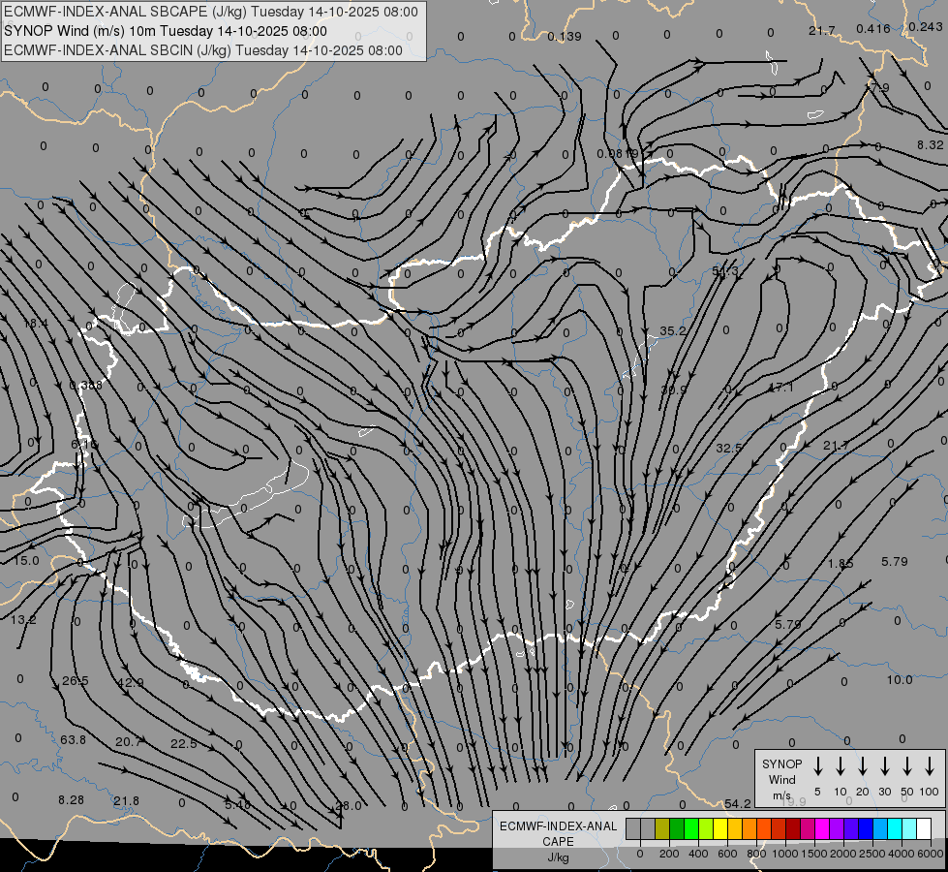Click the 5 m/s wind arrow in legend
The width and height of the screenshot is (948, 872).
pyautogui.click(x=818, y=766)
